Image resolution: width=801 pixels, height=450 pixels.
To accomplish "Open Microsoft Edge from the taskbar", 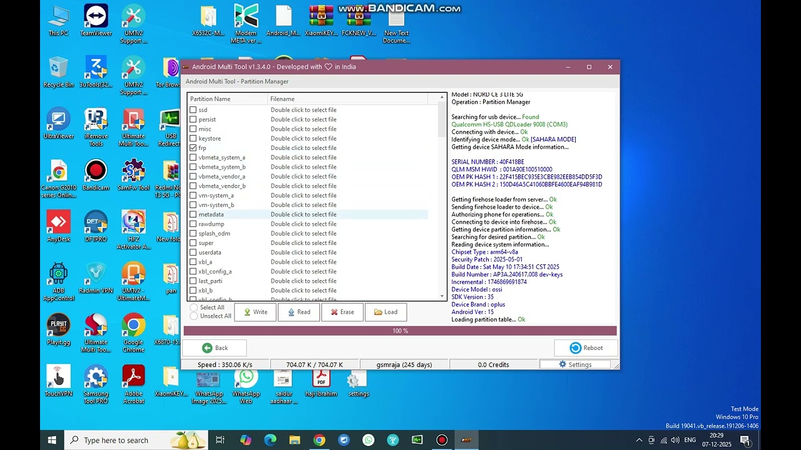I will 270,440.
